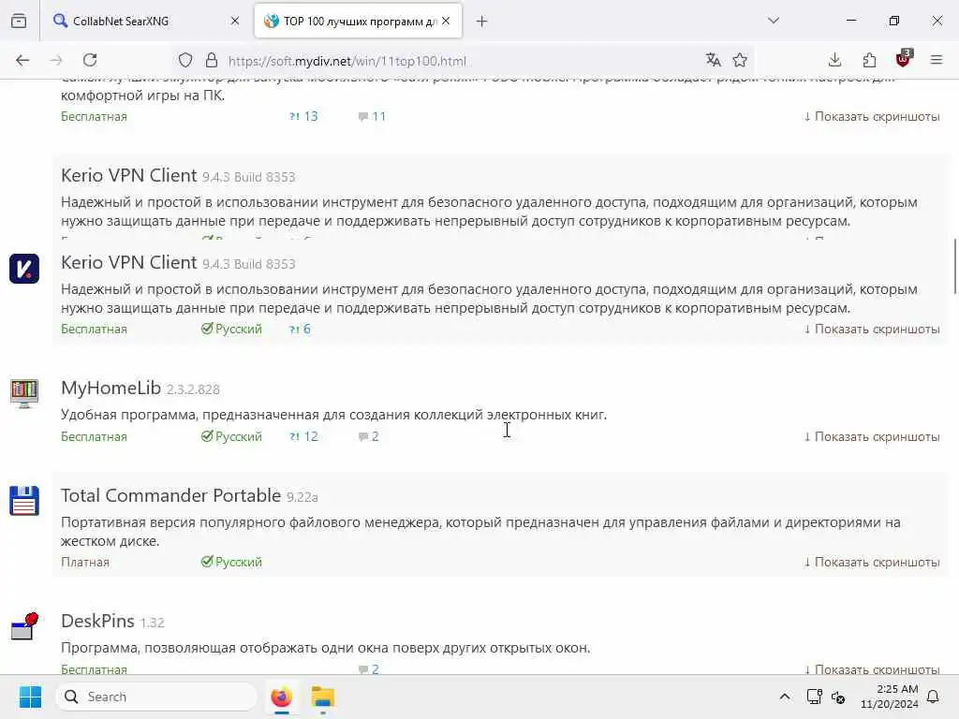The height and width of the screenshot is (719, 959).
Task: Click Русский label under Total Commander
Action: click(x=232, y=562)
